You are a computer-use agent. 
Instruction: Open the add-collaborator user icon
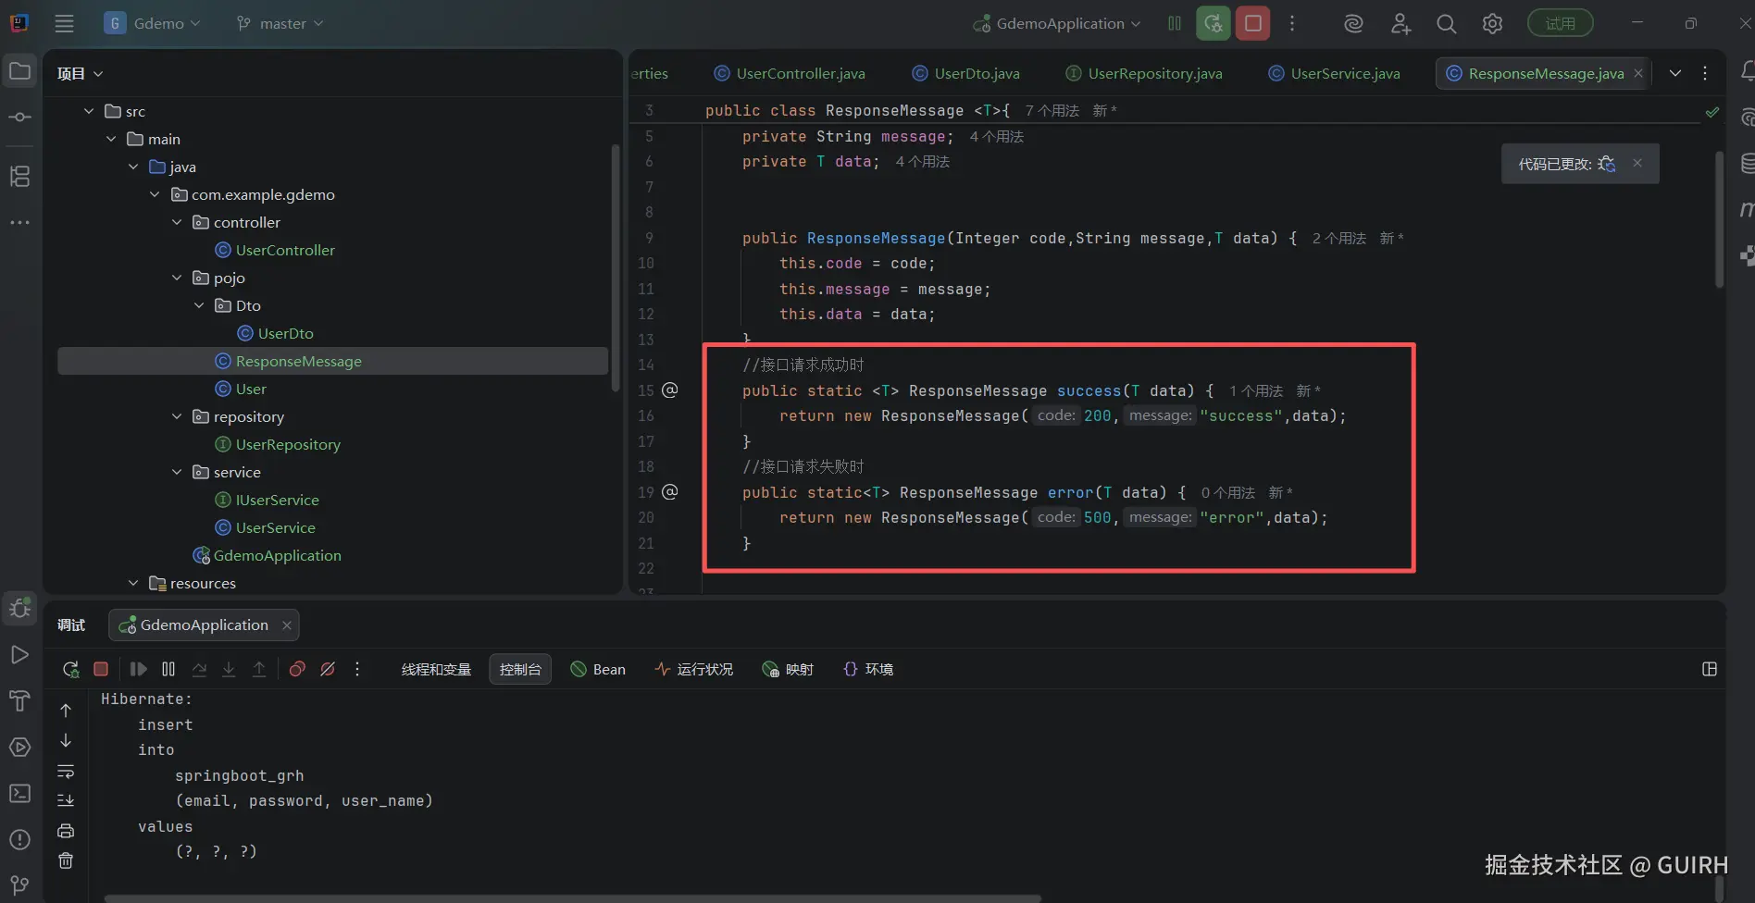(x=1400, y=23)
